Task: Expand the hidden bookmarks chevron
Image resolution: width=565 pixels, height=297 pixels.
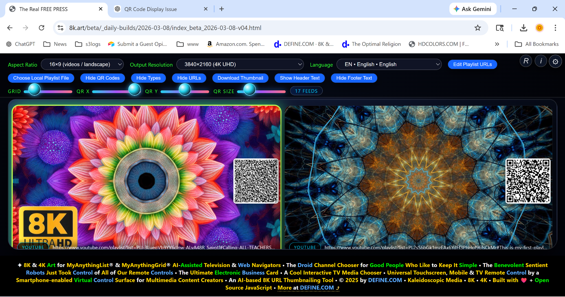Action: [497, 44]
